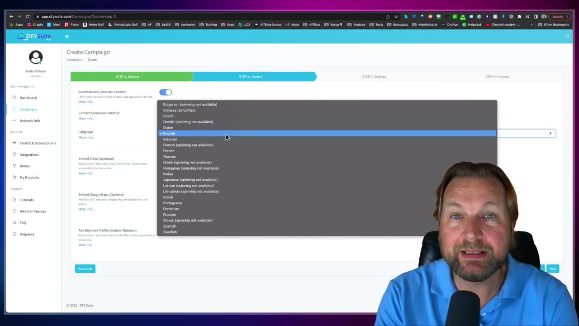The image size is (579, 326).
Task: Open the browser extensions puzzle icon
Action: point(519,16)
